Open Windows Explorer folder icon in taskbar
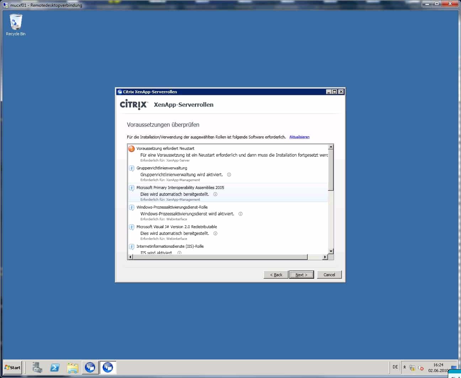 73,367
